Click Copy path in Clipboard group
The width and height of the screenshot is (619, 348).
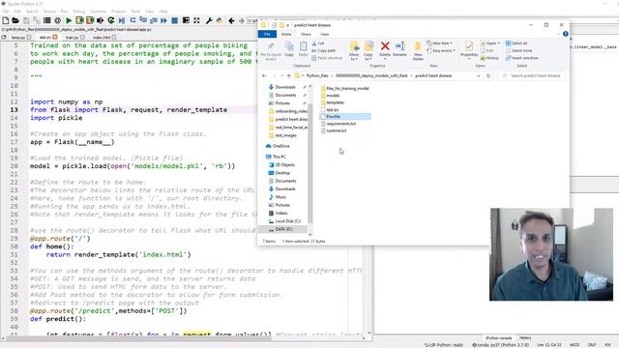click(324, 50)
